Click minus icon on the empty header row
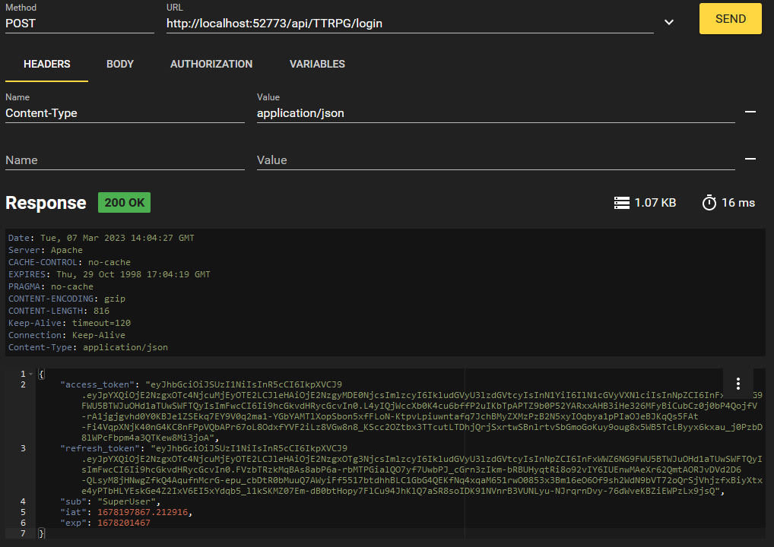Image resolution: width=774 pixels, height=547 pixels. coord(750,159)
